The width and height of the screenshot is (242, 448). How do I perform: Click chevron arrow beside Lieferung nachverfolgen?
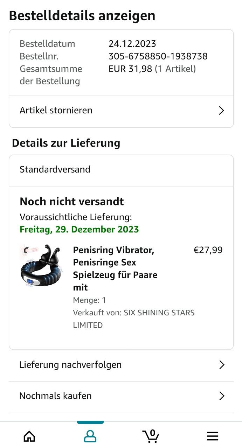pos(221,365)
